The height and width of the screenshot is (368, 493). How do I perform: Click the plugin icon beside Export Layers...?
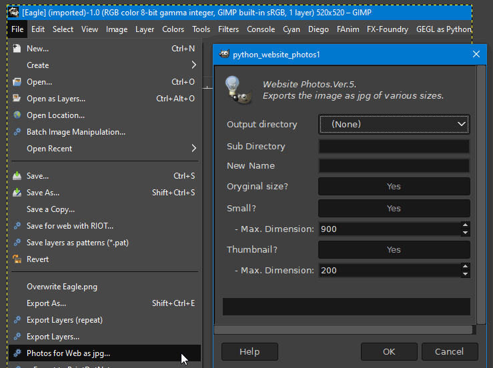(x=17, y=336)
